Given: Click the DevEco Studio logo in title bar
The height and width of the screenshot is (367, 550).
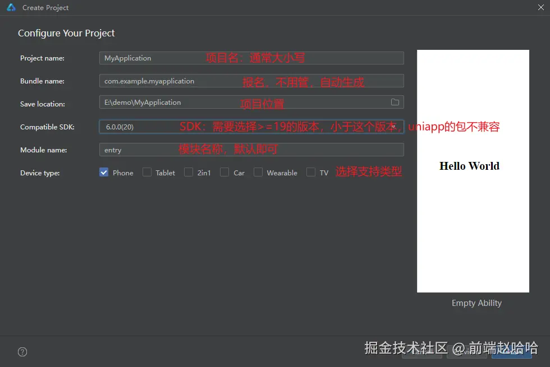Looking at the screenshot, I should (x=11, y=7).
